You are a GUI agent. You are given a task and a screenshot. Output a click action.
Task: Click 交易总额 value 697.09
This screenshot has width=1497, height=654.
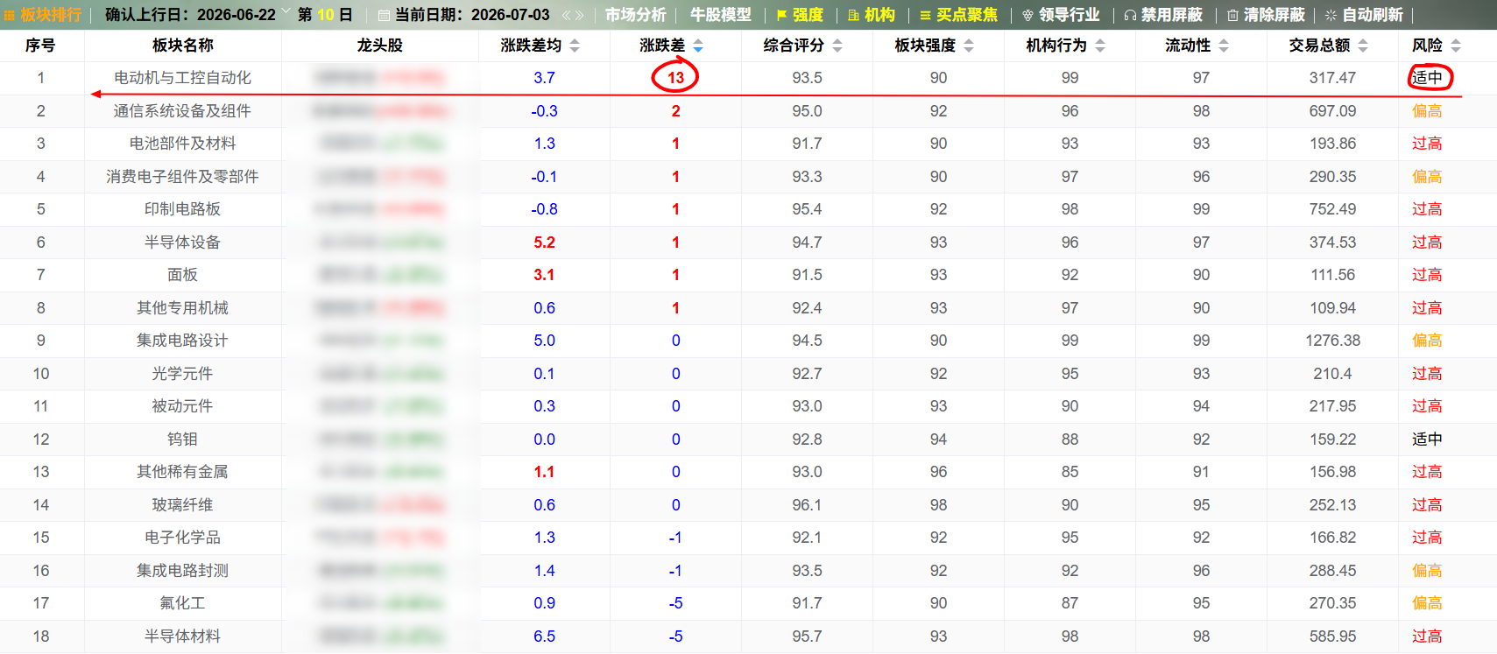pos(1332,111)
